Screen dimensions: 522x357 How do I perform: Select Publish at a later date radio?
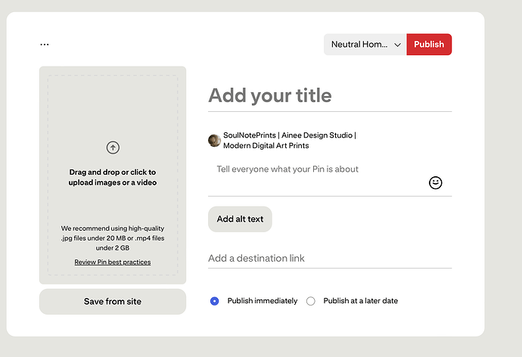(x=311, y=301)
